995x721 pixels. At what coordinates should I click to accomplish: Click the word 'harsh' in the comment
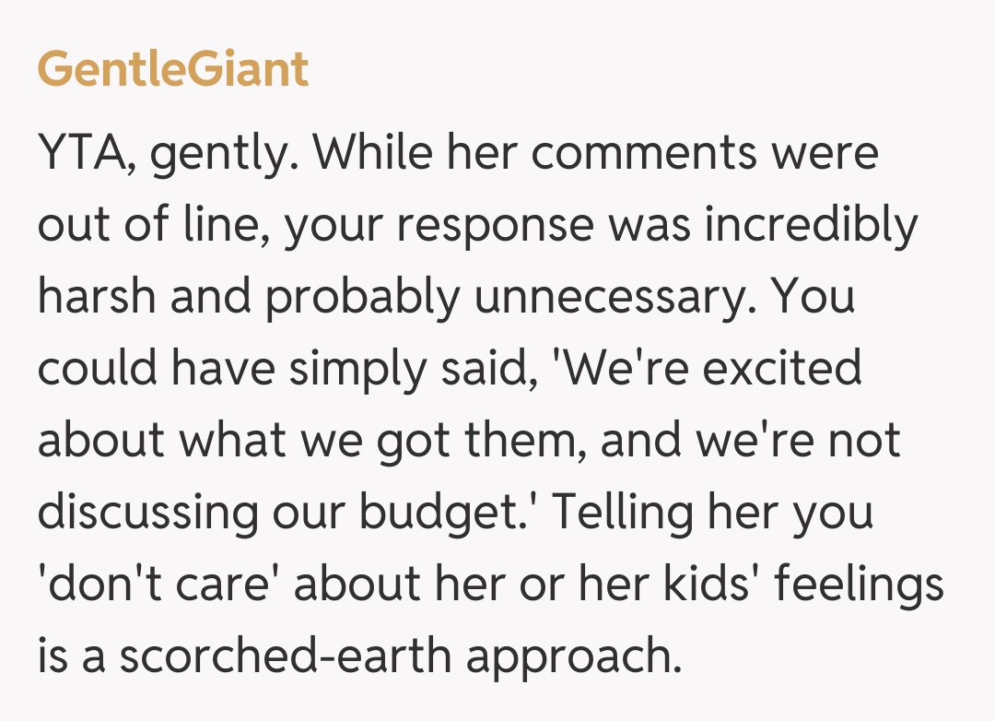[95, 297]
